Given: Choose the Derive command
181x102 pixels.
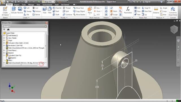Looking at the screenshot, I should point(36,15).
